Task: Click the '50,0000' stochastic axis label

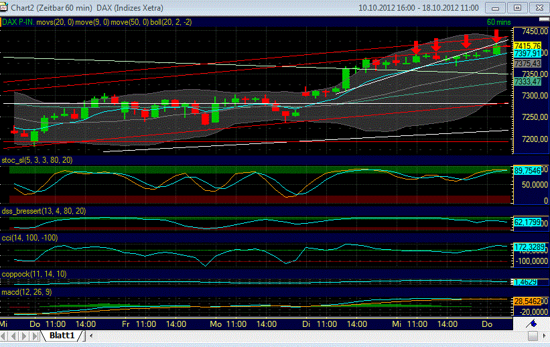Action: pos(535,185)
